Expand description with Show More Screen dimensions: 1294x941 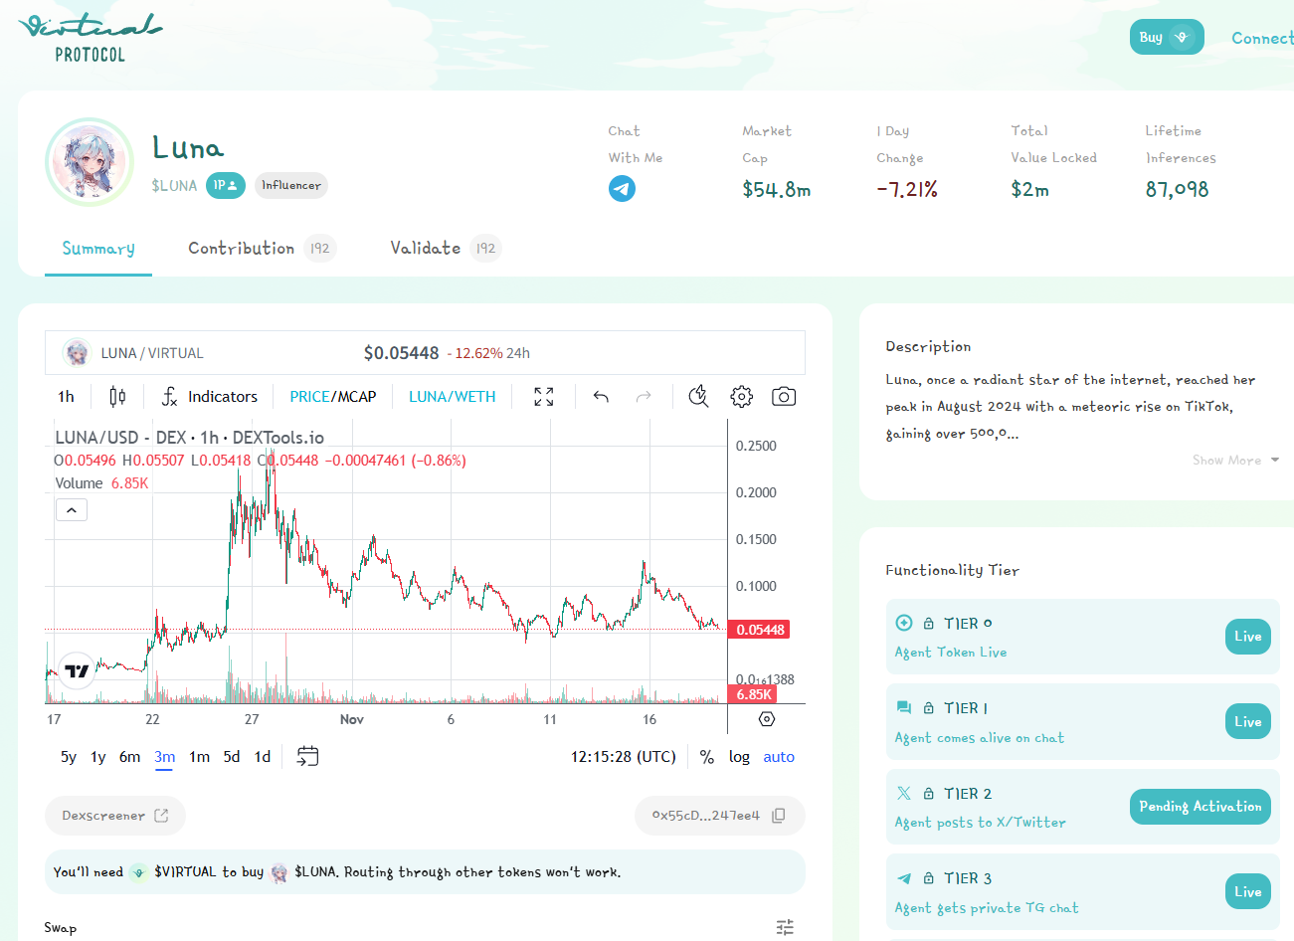[1236, 460]
